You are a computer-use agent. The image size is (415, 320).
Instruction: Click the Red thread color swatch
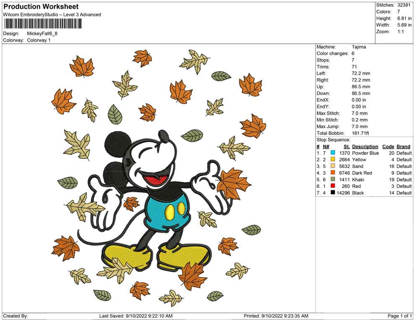click(333, 186)
